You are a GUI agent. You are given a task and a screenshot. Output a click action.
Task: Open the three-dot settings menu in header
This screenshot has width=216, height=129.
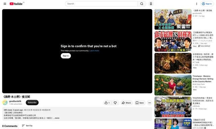pos(196,4)
